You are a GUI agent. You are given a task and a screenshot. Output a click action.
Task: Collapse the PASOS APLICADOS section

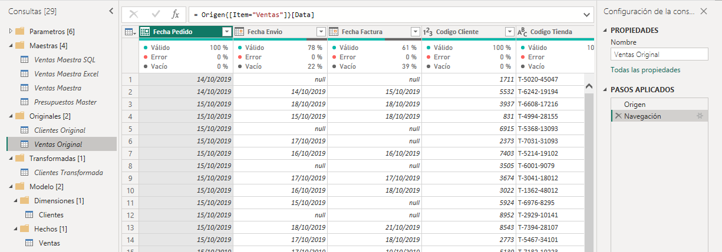tap(605, 90)
